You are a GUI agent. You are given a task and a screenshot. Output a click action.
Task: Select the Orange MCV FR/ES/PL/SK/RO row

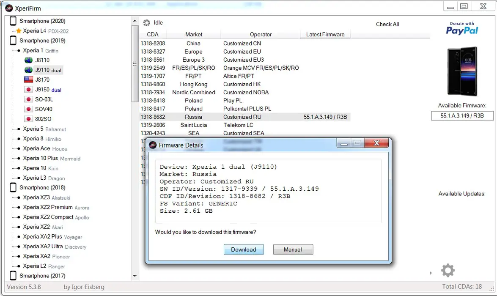pyautogui.click(x=245, y=68)
